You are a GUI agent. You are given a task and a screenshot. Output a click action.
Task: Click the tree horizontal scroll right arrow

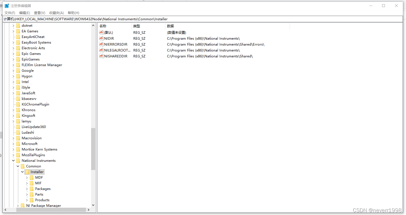tap(89, 210)
